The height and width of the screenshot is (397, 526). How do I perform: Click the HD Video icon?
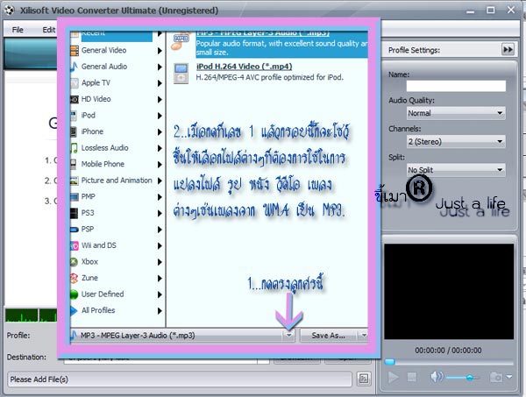click(75, 99)
